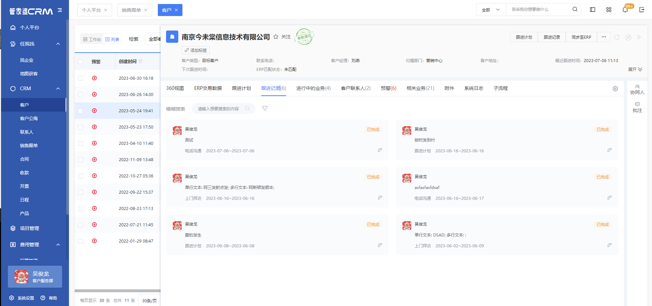Open the tab settings gear icon

tap(615, 89)
